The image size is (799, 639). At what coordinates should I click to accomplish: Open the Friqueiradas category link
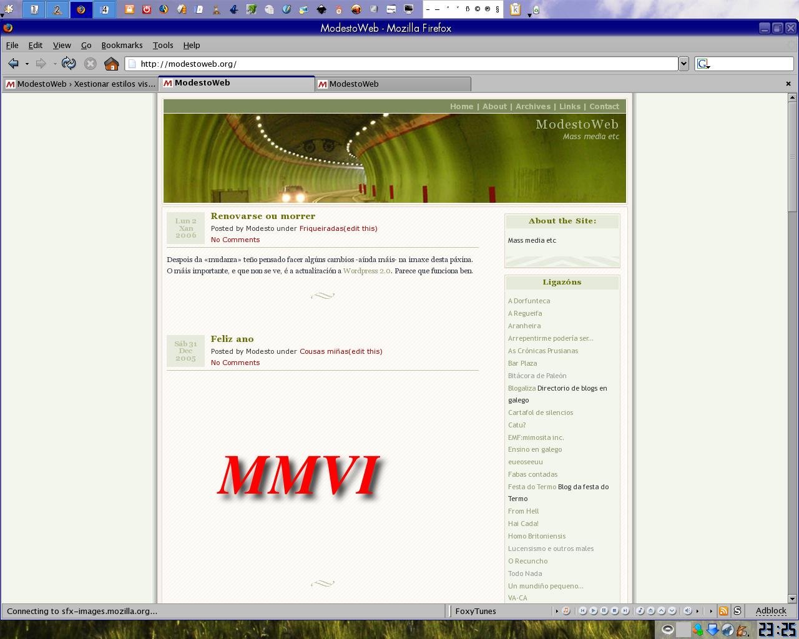coord(321,228)
